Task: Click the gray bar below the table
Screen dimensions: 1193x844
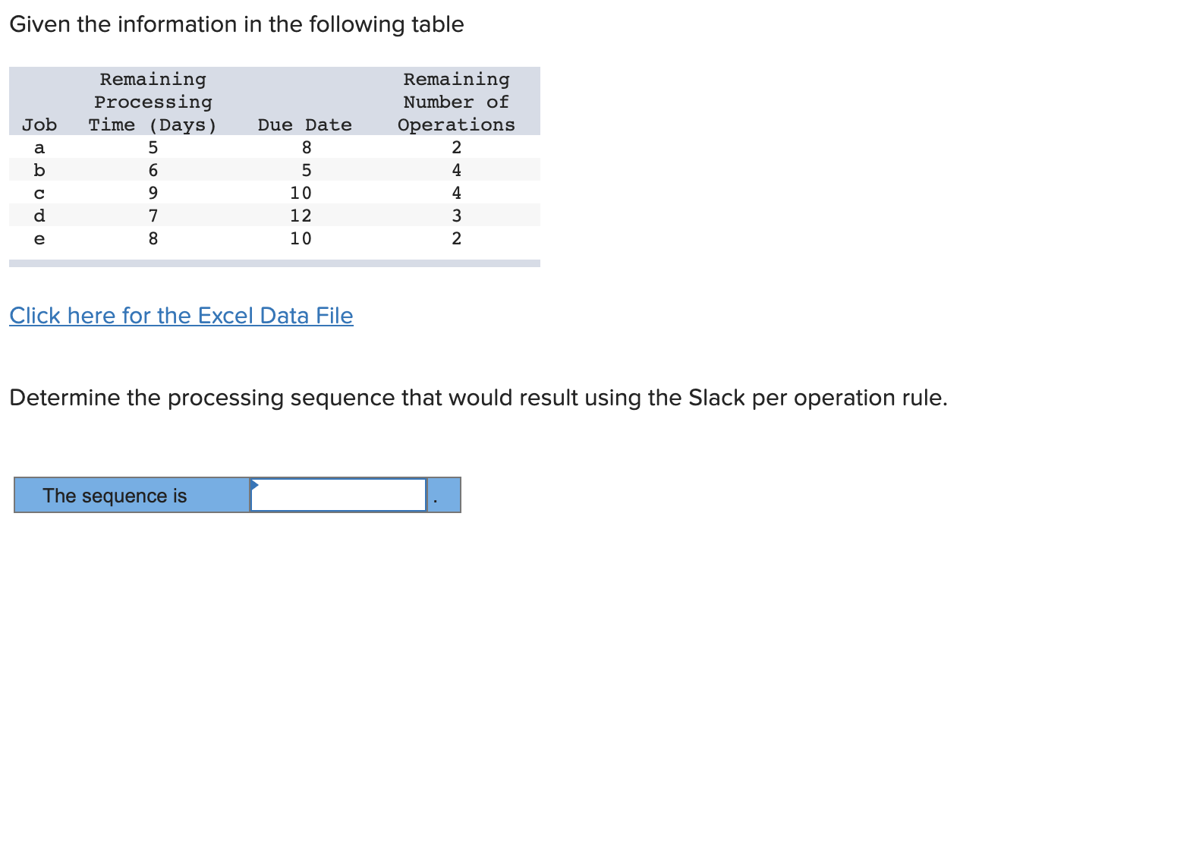Action: click(275, 263)
